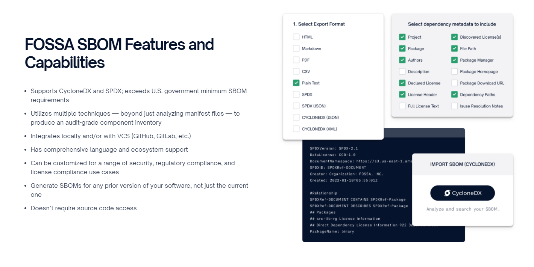The image size is (534, 267).
Task: Click the 'Has comprehensive language and ecosystem support' bullet
Action: 109,149
